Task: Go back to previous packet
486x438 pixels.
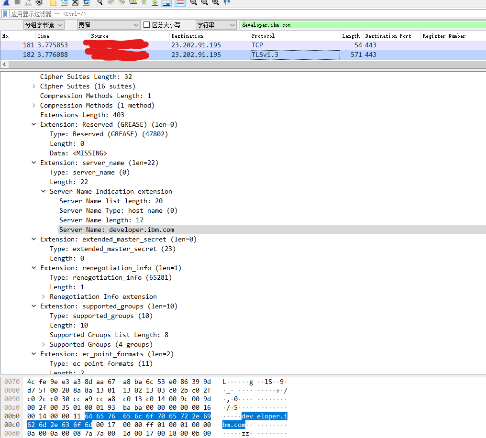Action: coord(111,2)
